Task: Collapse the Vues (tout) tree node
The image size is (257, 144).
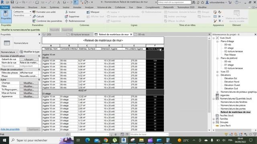Action: [x=214, y=38]
